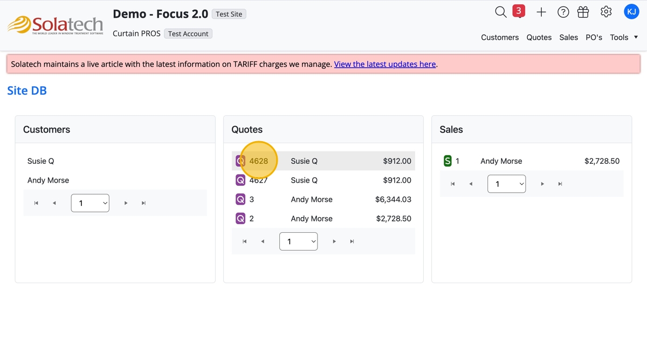Open settings gear icon
The image size is (647, 361).
606,12
